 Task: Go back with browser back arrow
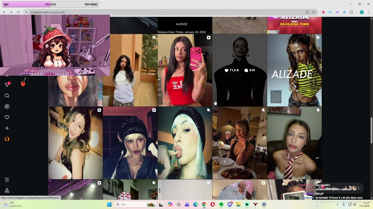click(x=4, y=12)
